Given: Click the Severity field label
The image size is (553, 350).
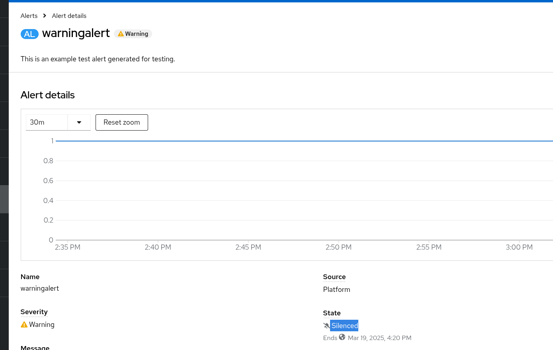Looking at the screenshot, I should click(34, 312).
